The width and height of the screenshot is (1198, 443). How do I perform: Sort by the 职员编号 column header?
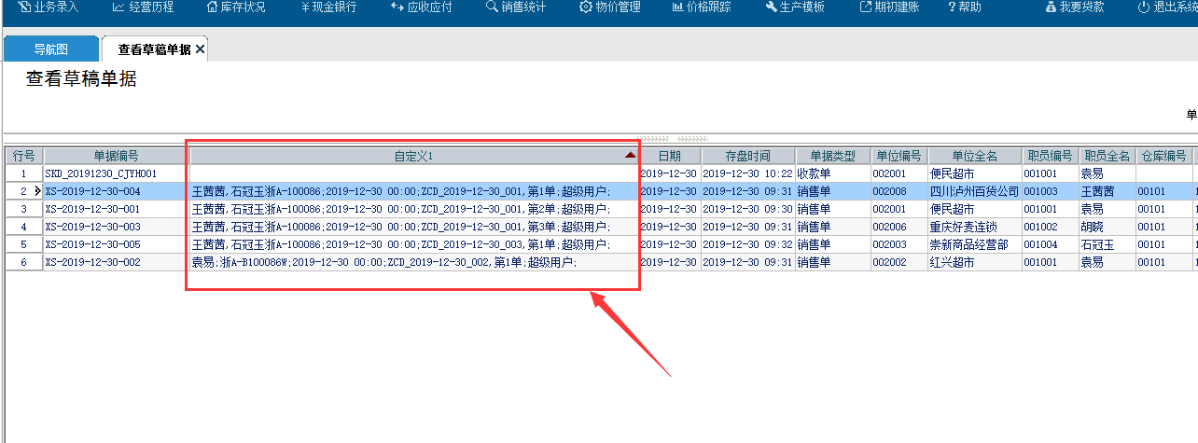click(1051, 156)
